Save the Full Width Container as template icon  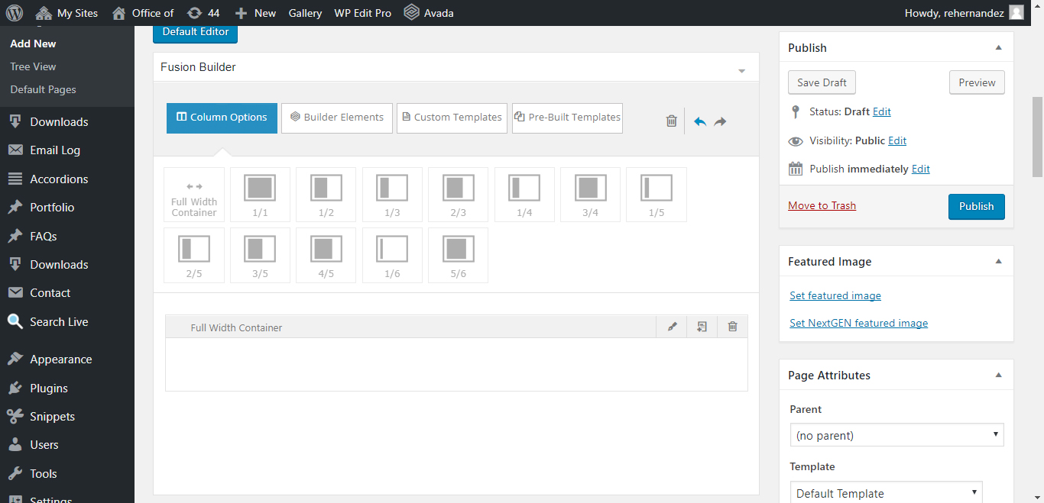[x=702, y=327]
